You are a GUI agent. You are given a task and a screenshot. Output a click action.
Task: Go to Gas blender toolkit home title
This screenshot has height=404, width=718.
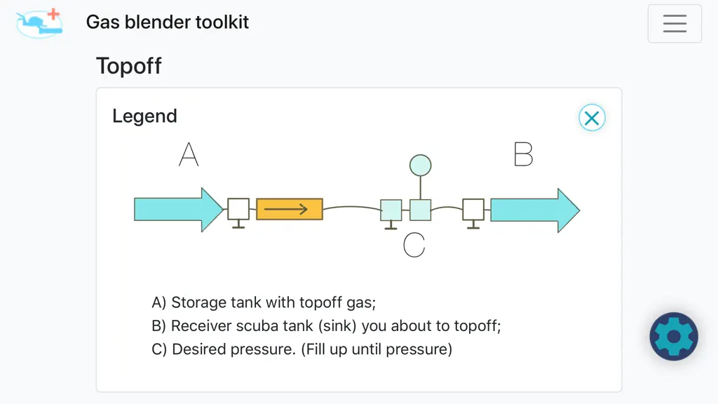coord(167,22)
